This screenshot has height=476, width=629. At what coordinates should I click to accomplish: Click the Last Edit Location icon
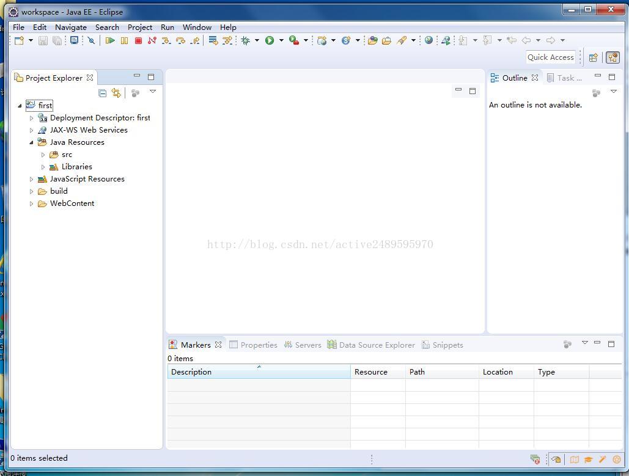click(512, 40)
